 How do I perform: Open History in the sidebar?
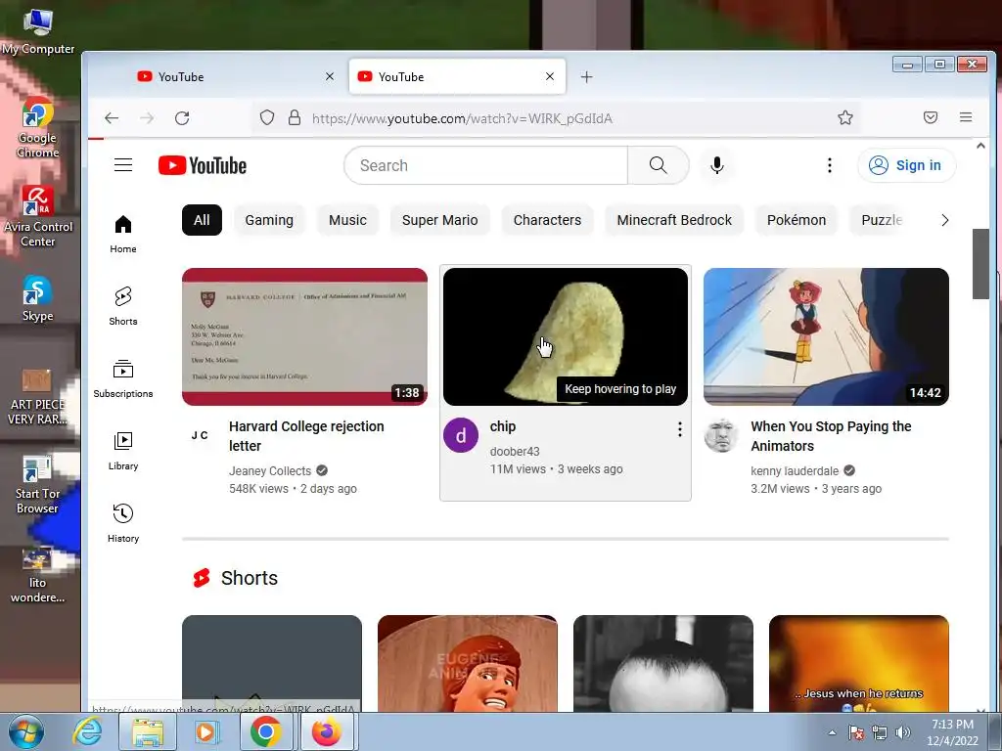coord(122,523)
